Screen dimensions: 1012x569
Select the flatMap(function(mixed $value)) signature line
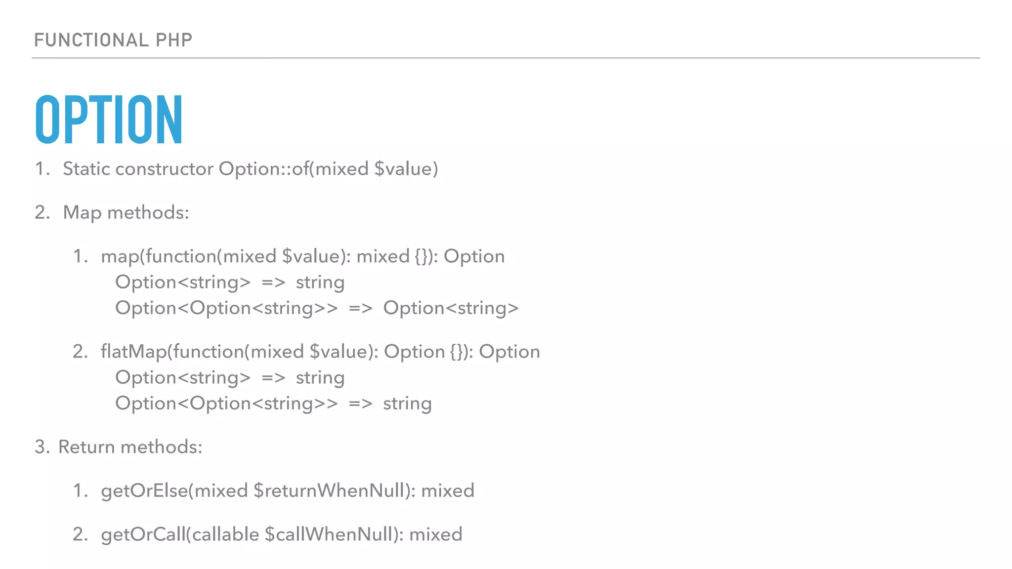[x=320, y=352]
